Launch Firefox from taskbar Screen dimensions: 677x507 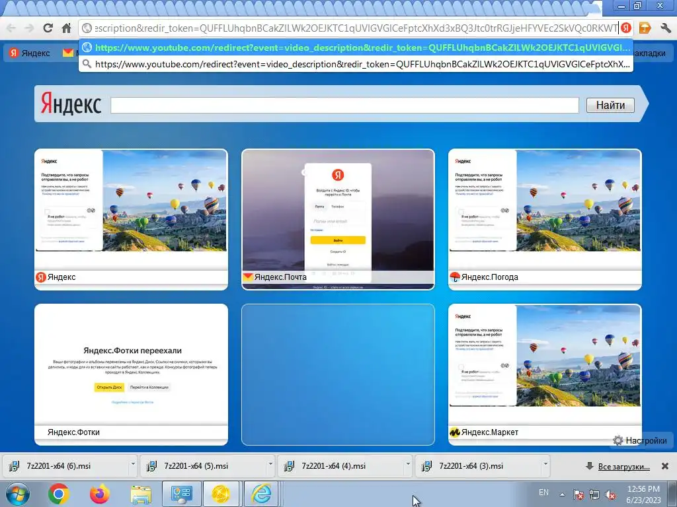pyautogui.click(x=100, y=494)
